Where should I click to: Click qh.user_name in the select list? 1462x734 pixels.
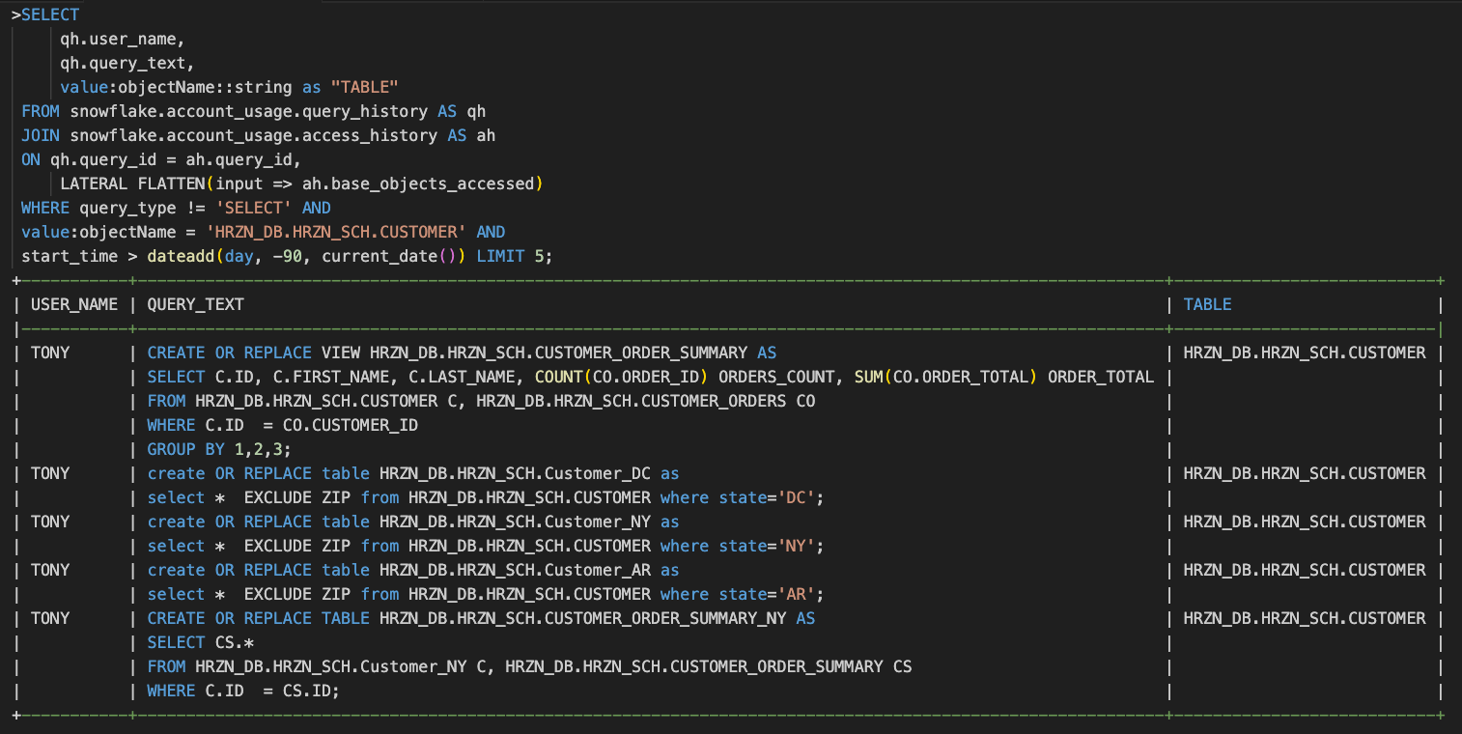[x=122, y=39]
